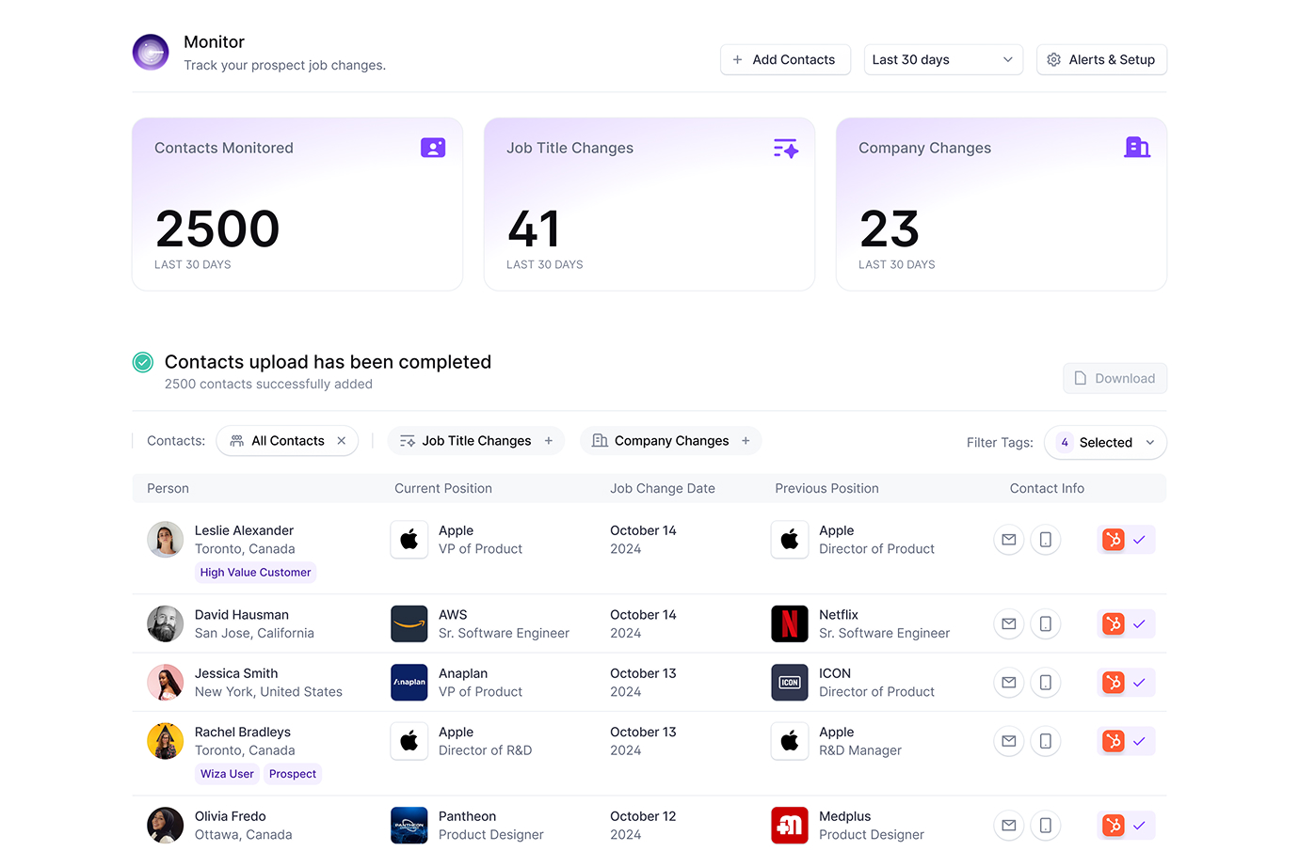Image resolution: width=1299 pixels, height=851 pixels.
Task: Toggle sync checkmark for Rachel Bradleys
Action: (x=1139, y=741)
